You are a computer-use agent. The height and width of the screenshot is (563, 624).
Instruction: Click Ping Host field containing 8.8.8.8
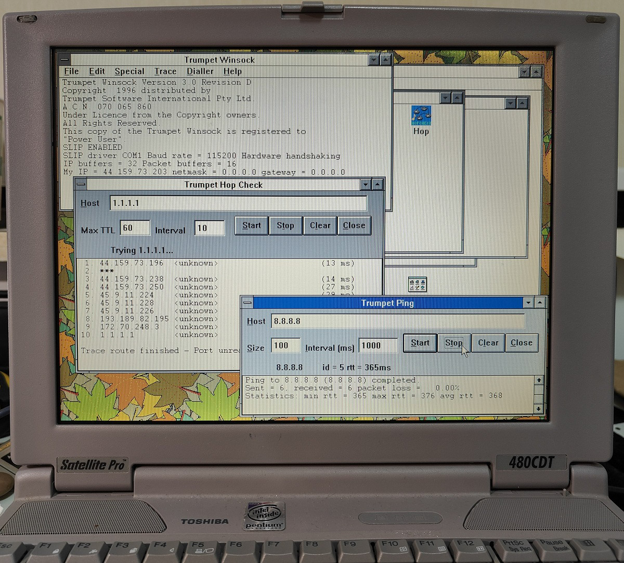pyautogui.click(x=398, y=321)
